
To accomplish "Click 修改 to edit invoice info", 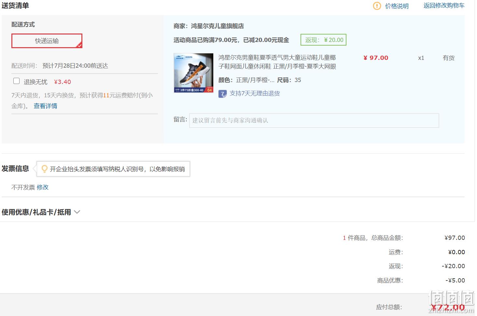I will pos(43,187).
